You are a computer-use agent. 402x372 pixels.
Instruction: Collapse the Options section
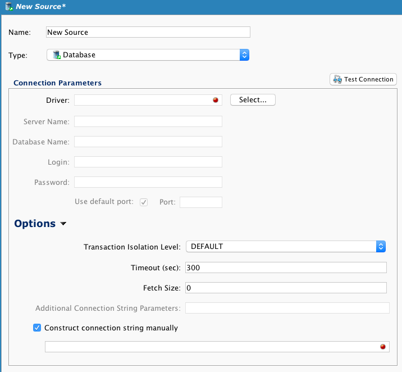point(63,224)
